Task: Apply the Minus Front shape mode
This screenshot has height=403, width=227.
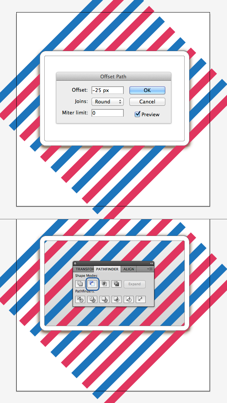Action: [92, 284]
